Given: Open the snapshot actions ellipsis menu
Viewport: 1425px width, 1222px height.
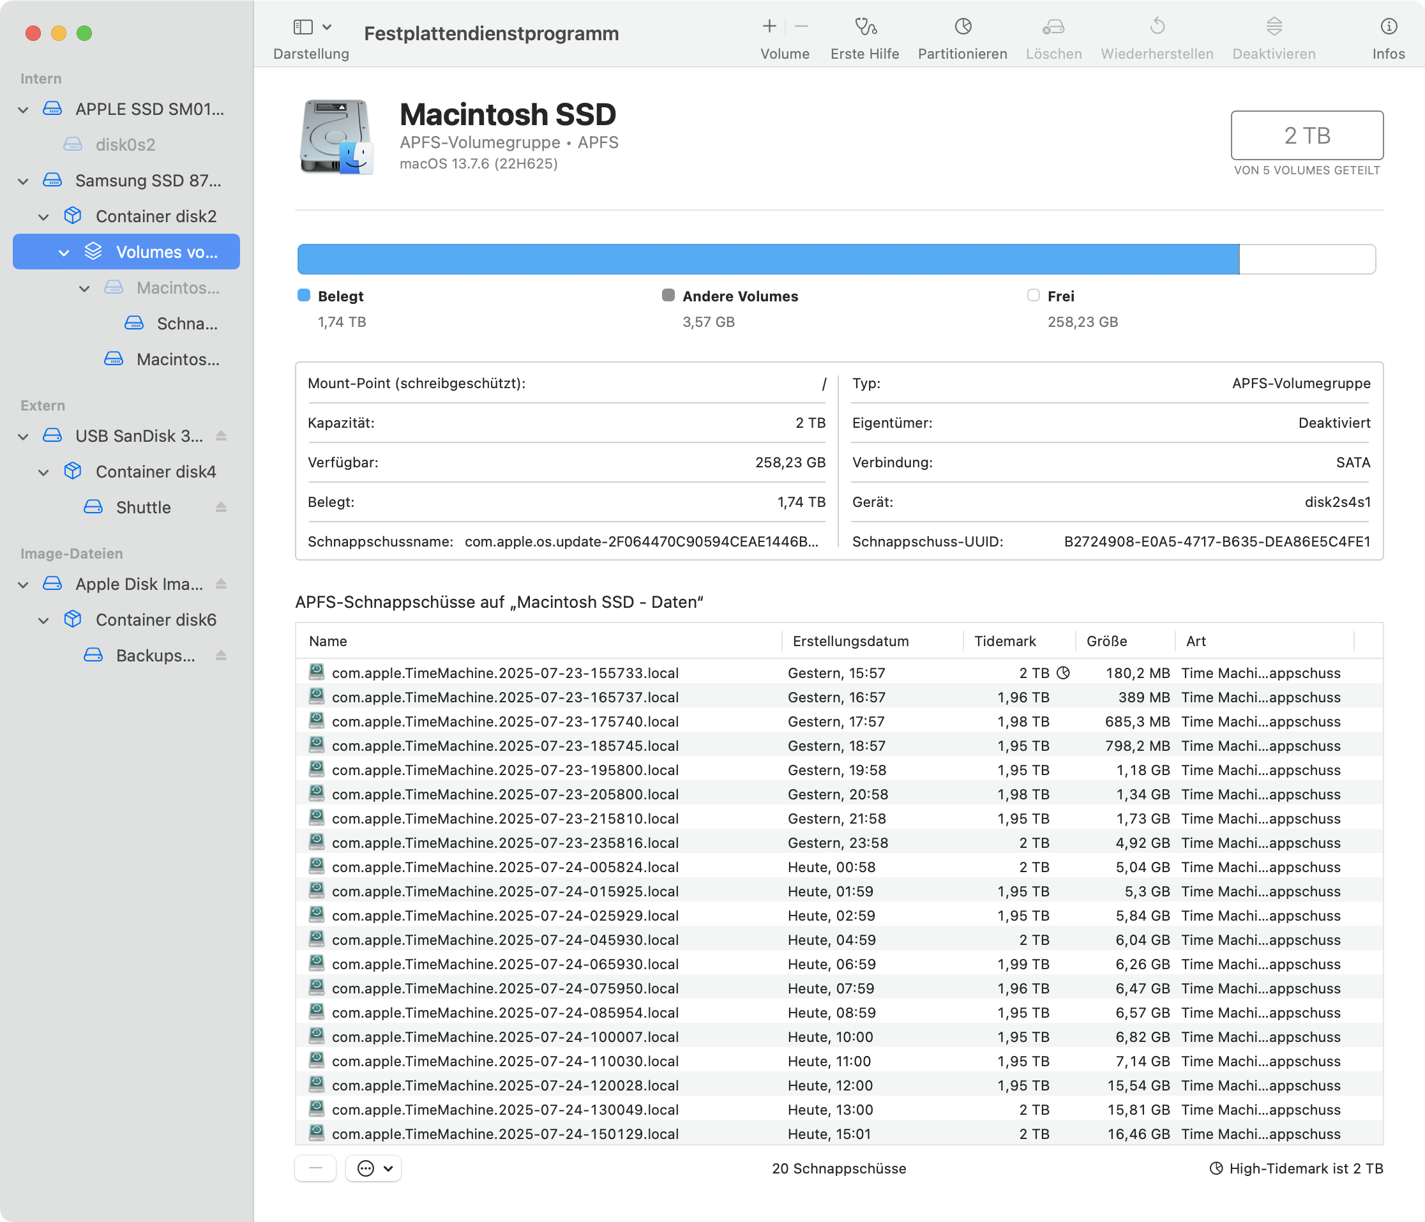Looking at the screenshot, I should click(x=373, y=1168).
